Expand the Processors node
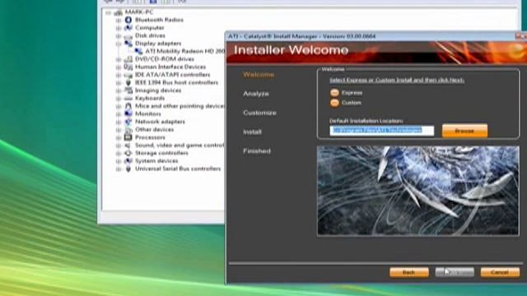 point(119,137)
